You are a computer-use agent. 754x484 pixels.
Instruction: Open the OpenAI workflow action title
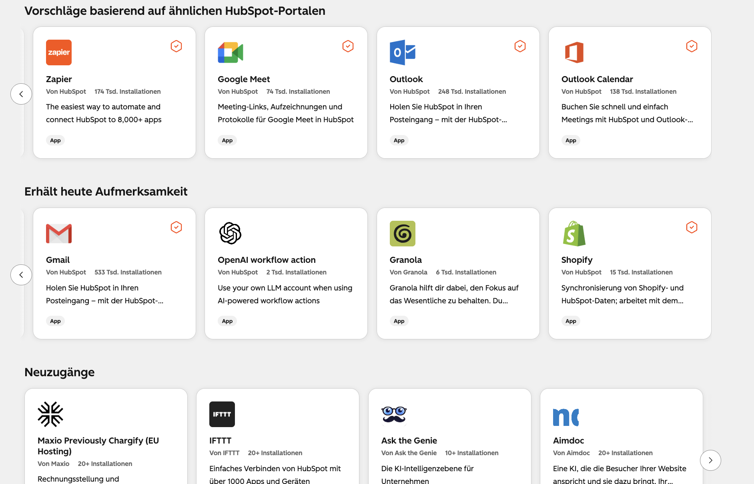pos(267,260)
